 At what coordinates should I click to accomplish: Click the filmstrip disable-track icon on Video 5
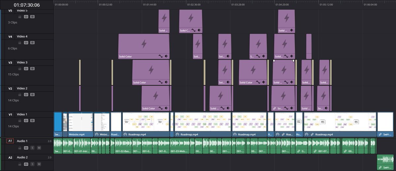point(32,17)
